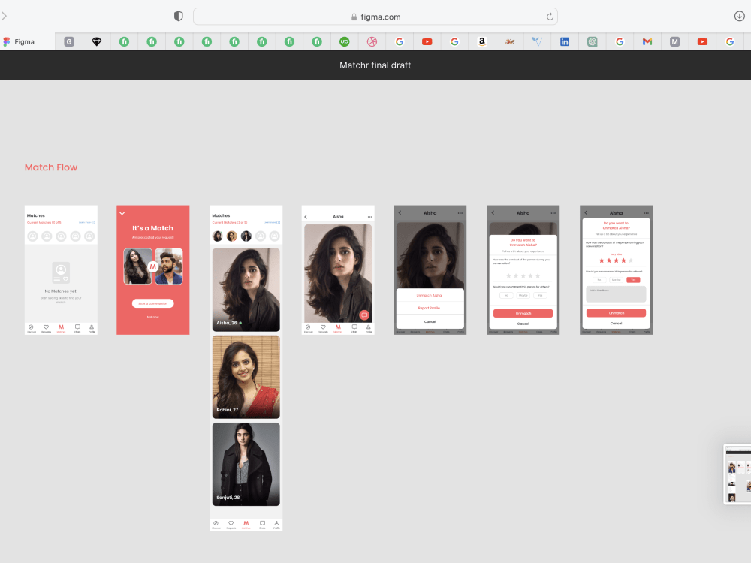The image size is (751, 563).
Task: Open the Gmail browser tab
Action: coord(647,41)
